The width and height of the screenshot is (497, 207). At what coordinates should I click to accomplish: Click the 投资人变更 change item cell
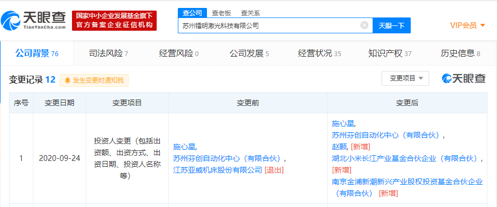click(x=127, y=158)
